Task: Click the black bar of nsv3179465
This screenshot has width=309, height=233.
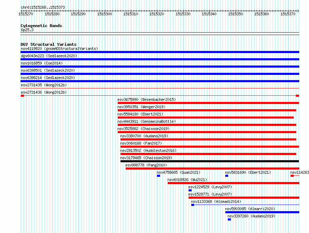Action: tap(210, 161)
